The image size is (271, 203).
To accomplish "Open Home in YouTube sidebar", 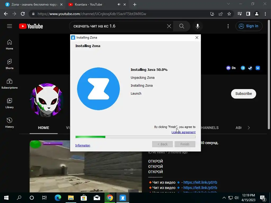I will 10,45.
